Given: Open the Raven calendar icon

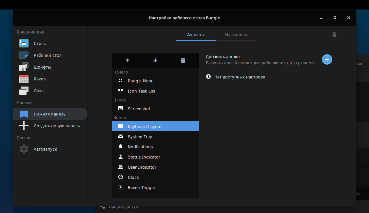Looking at the screenshot, I should click(24, 79).
